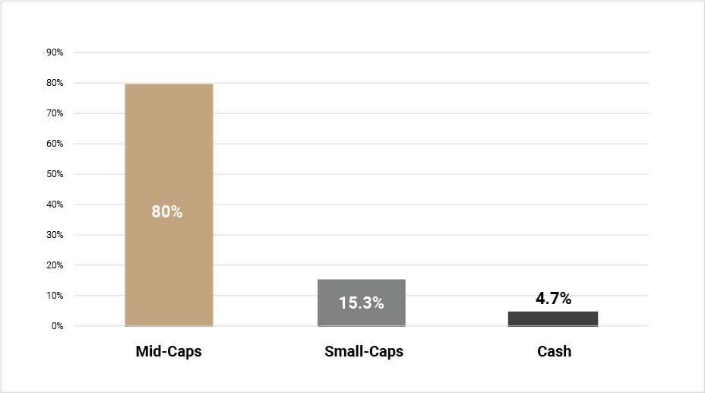
Task: Click the 20% axis label
Action: point(55,265)
